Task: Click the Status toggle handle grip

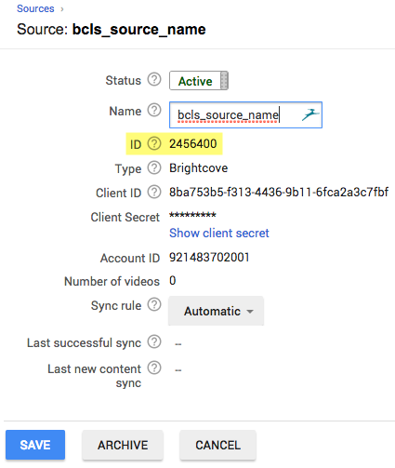Action: click(x=224, y=81)
